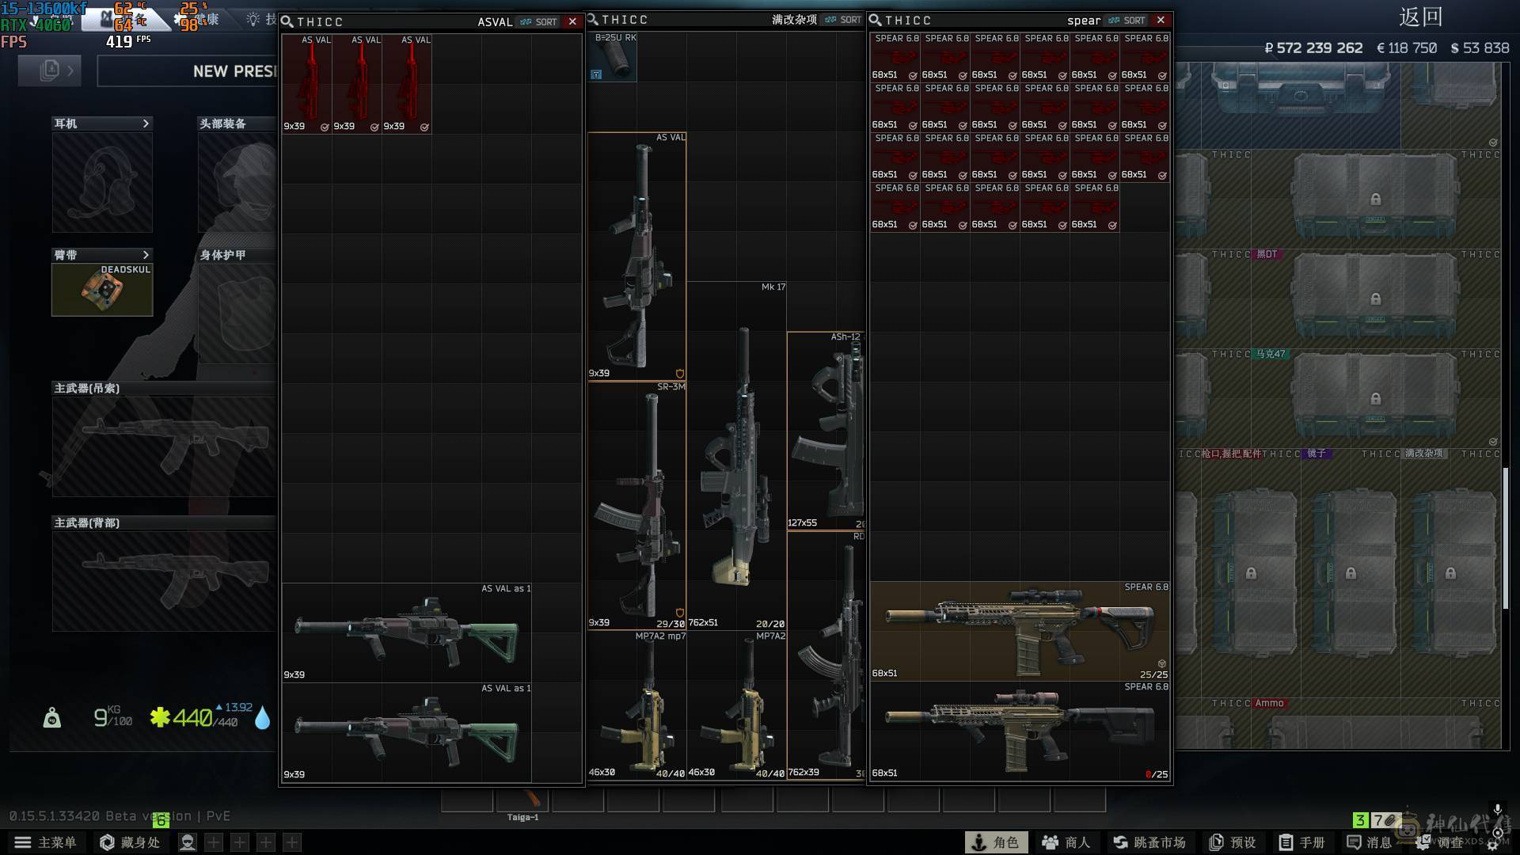
Task: Toggle lock on THICC case beside 马克47 tag
Action: [x=1376, y=399]
